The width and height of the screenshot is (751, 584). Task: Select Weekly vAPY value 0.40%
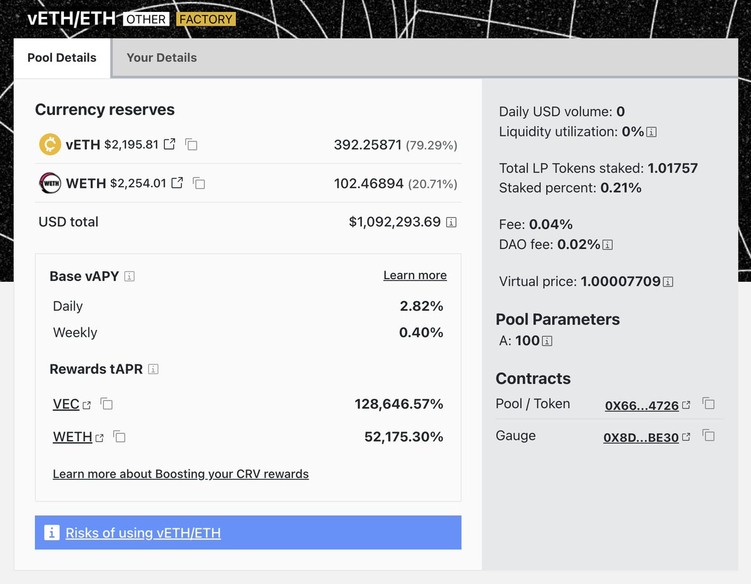[x=421, y=332]
